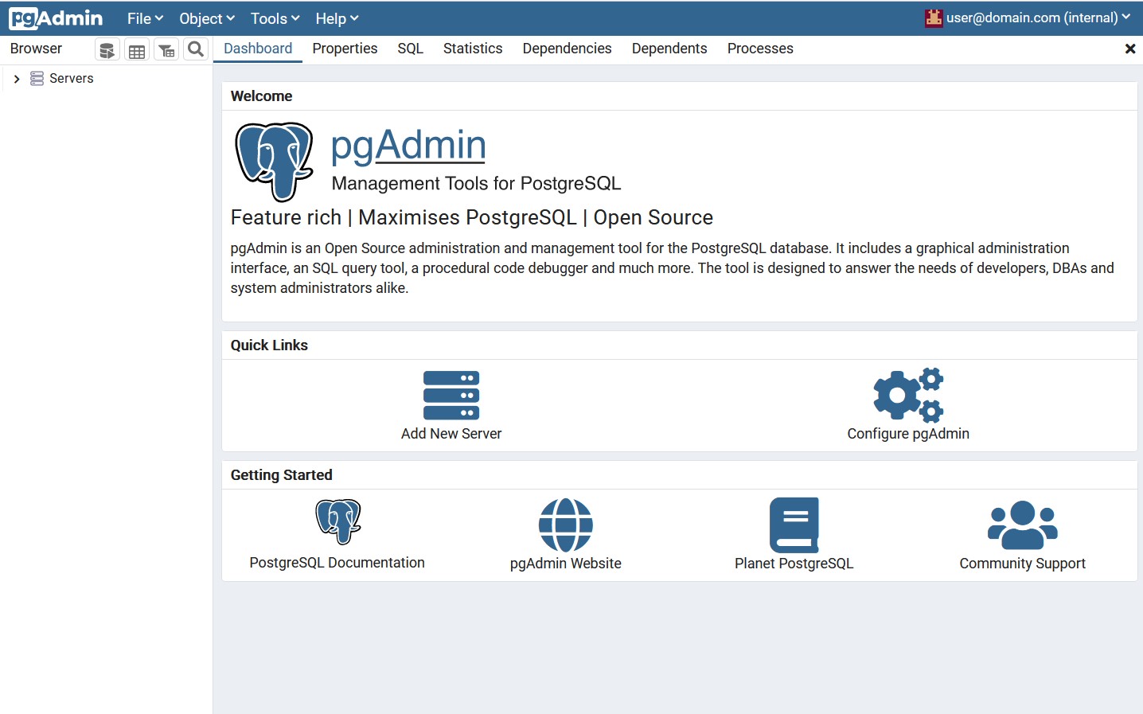Open the Planet PostgreSQL link
Viewport: 1143px width, 714px height.
794,564
